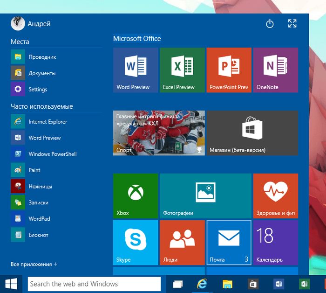326x293 pixels.
Task: Open the Люди people tile
Action: 183,243
